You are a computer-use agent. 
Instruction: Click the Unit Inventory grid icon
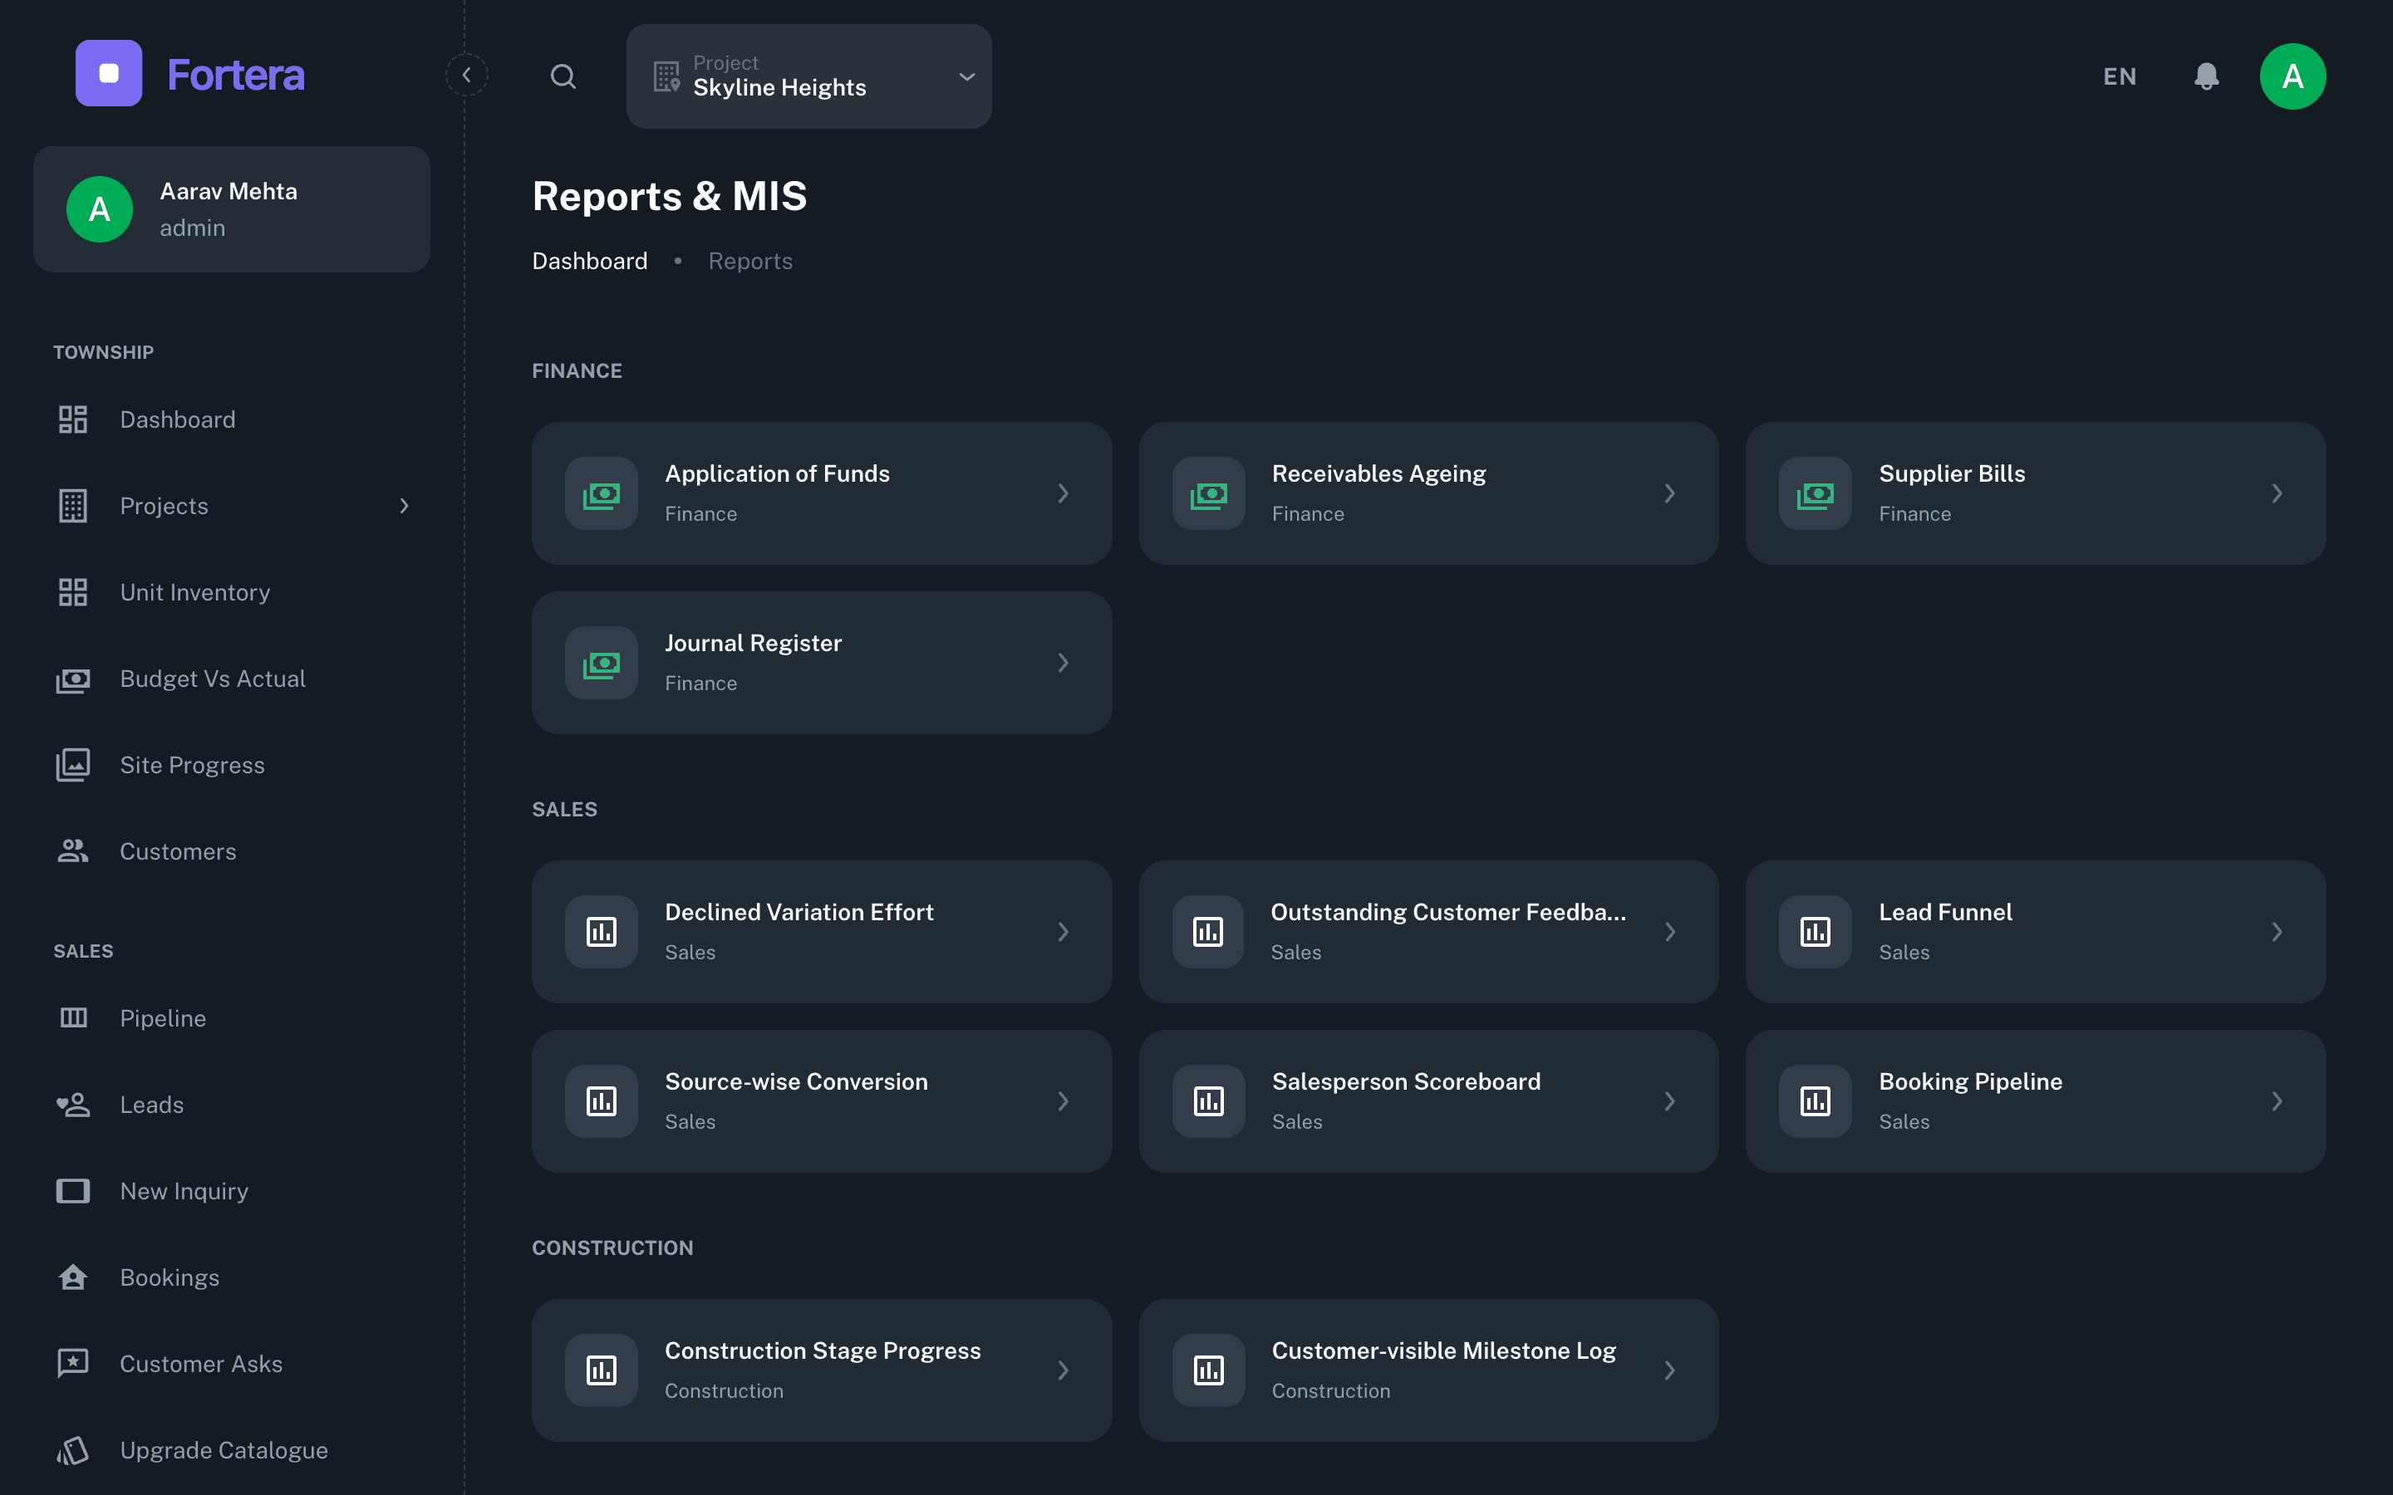tap(73, 592)
